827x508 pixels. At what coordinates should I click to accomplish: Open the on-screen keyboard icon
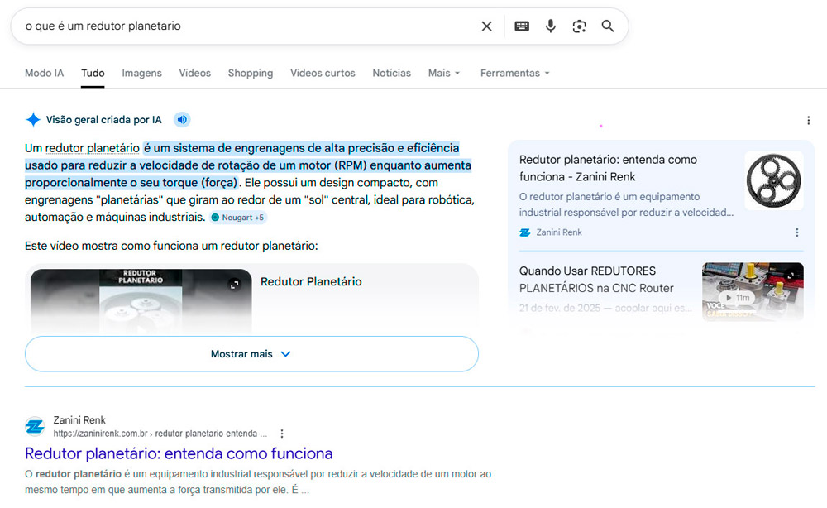tap(522, 26)
